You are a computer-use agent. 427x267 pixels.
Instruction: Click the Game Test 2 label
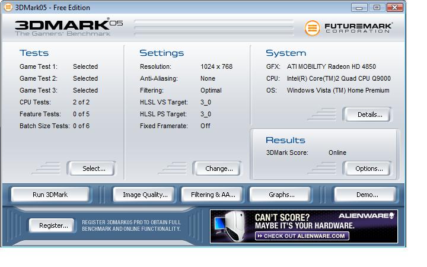click(x=39, y=78)
